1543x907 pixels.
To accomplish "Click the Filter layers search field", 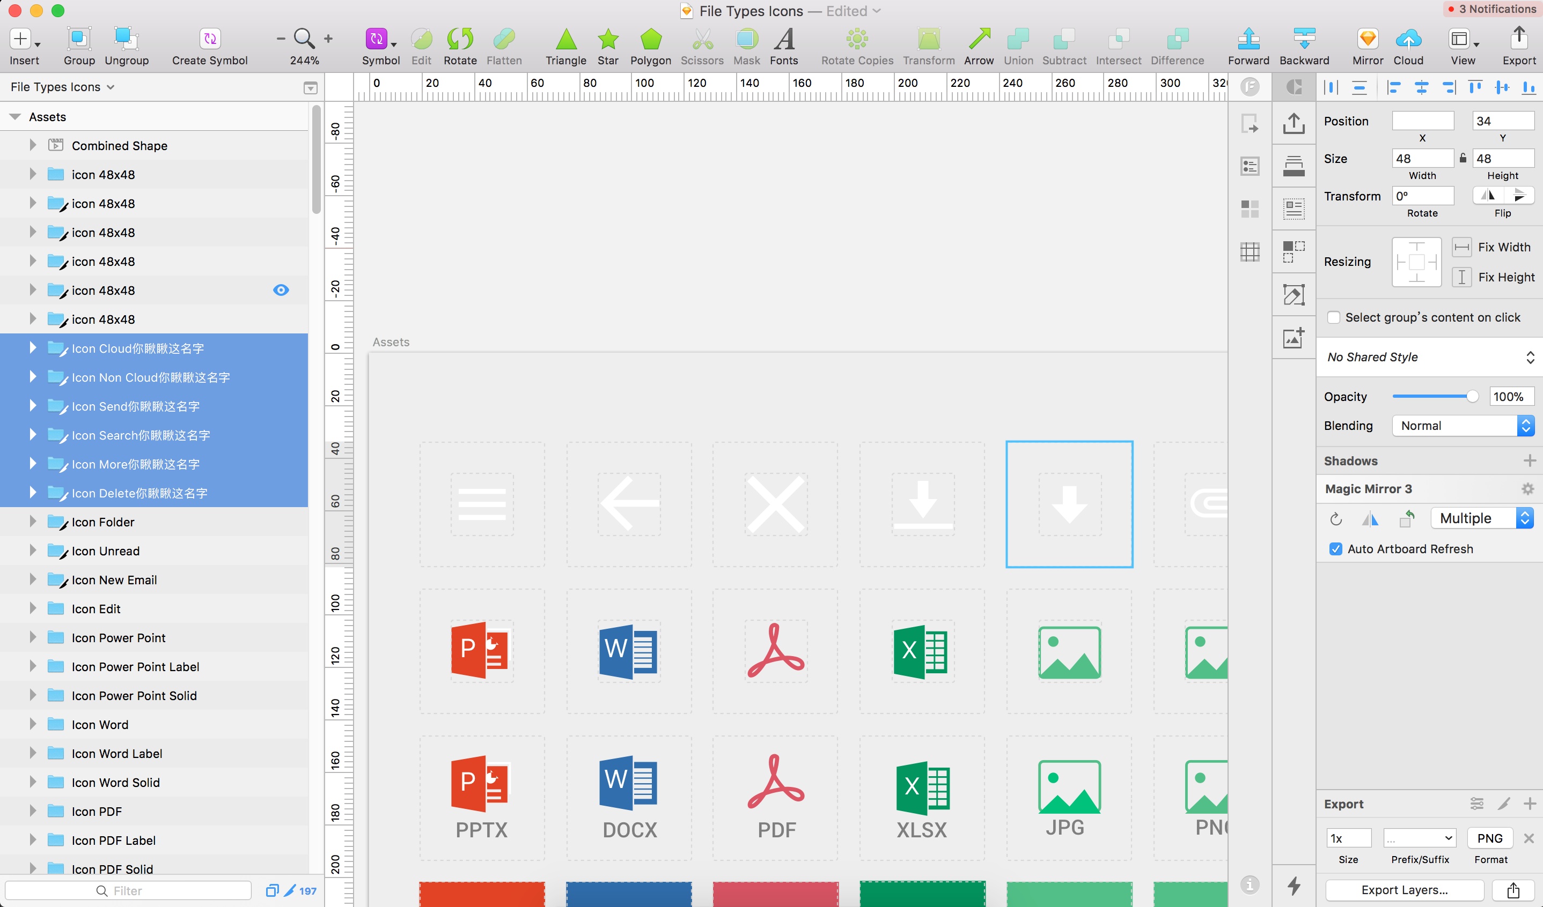I will 128,890.
